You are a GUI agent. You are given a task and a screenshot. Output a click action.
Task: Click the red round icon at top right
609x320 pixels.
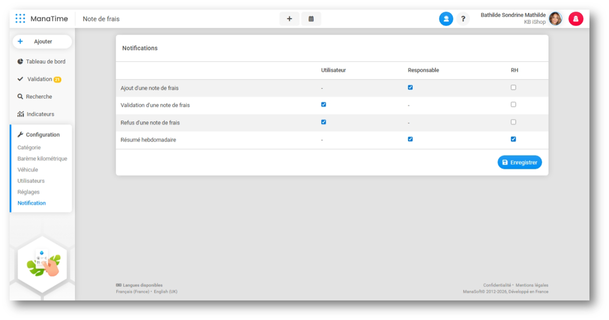(x=576, y=19)
